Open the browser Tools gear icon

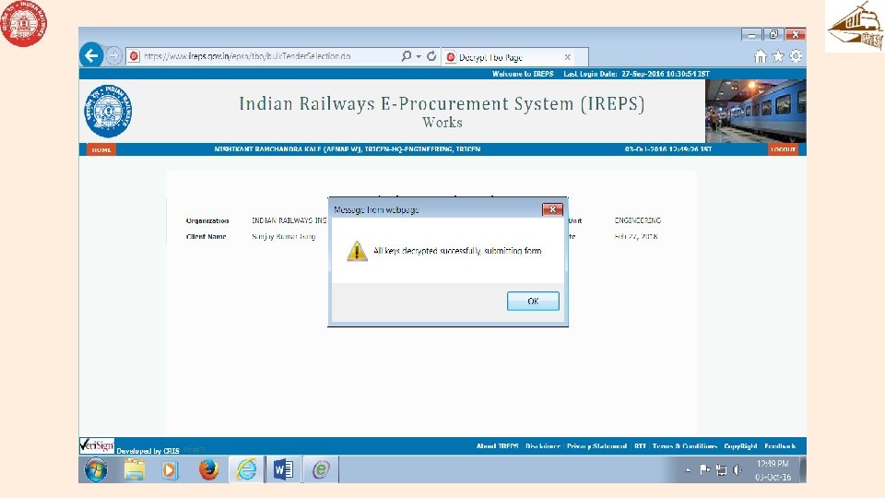[x=796, y=56]
